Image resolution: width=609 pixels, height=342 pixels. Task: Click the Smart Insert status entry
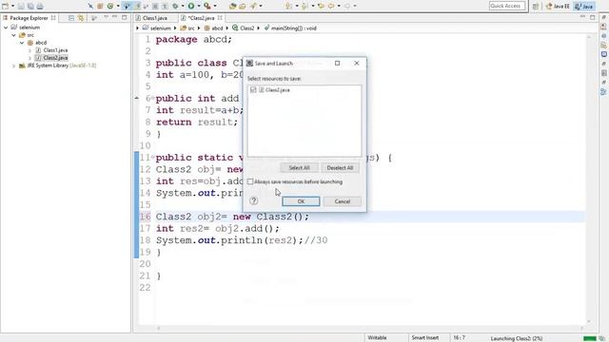(425, 338)
